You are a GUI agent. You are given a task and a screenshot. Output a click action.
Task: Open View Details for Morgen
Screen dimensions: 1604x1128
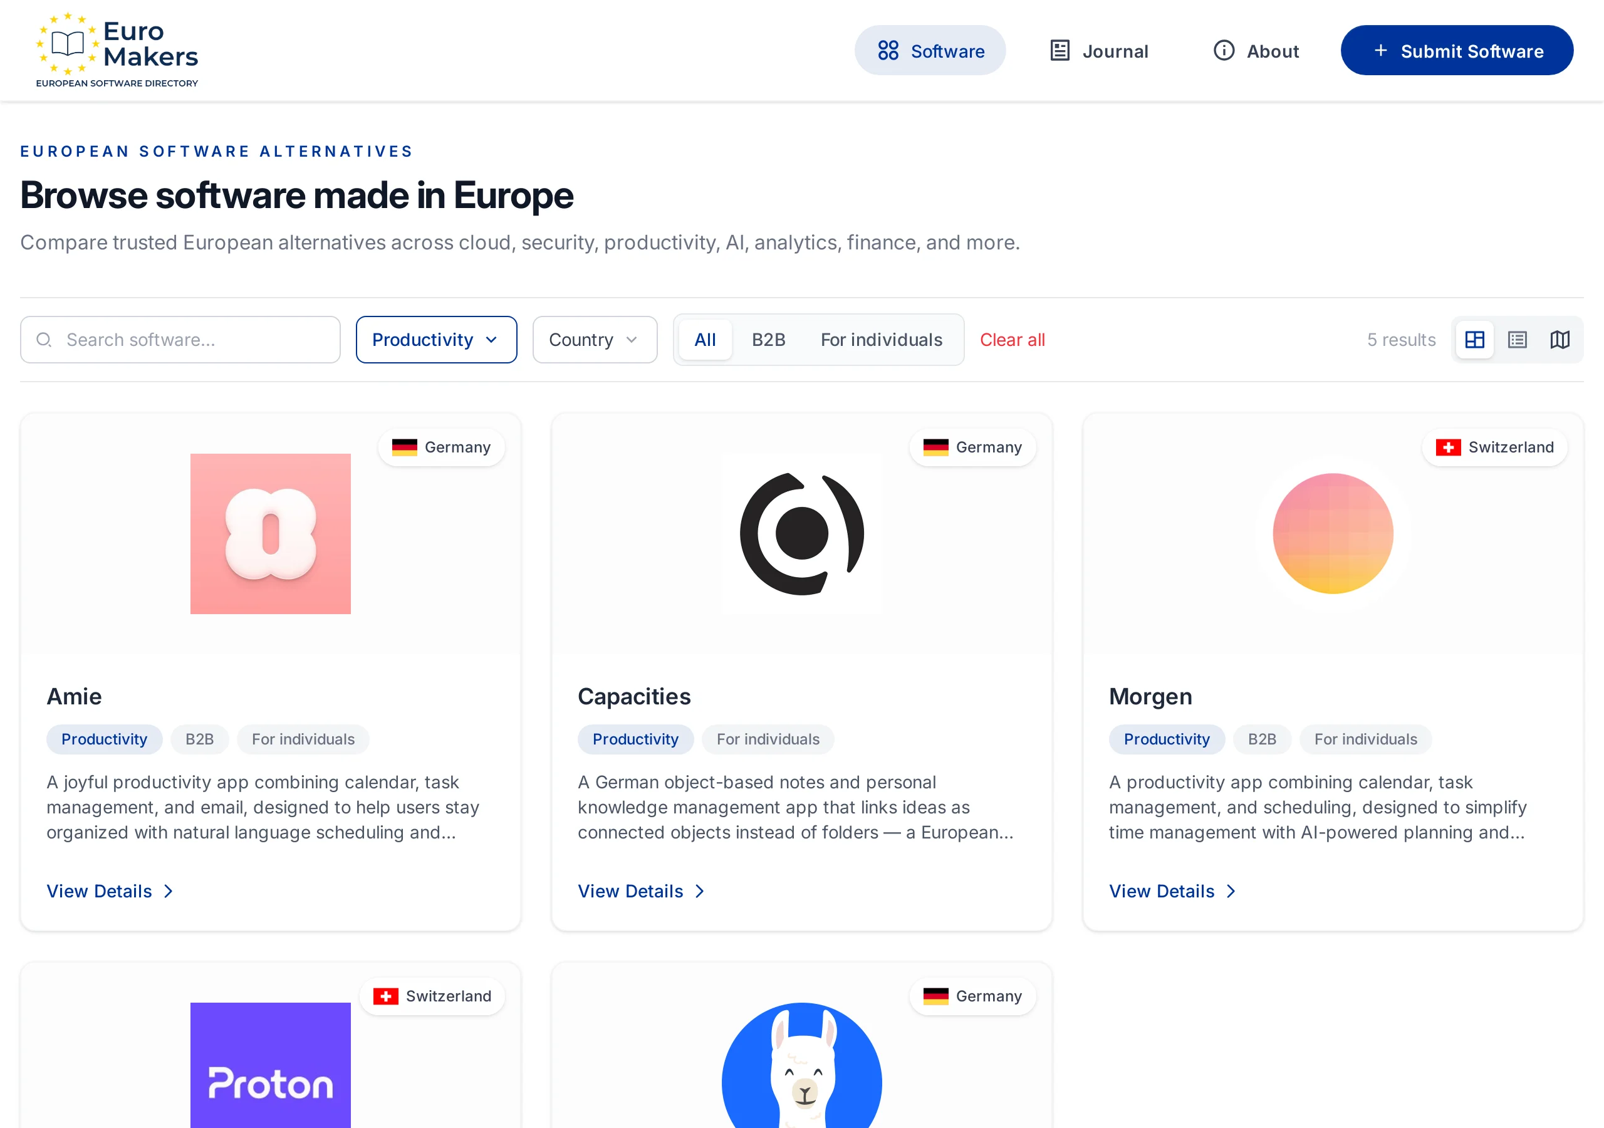pos(1172,891)
